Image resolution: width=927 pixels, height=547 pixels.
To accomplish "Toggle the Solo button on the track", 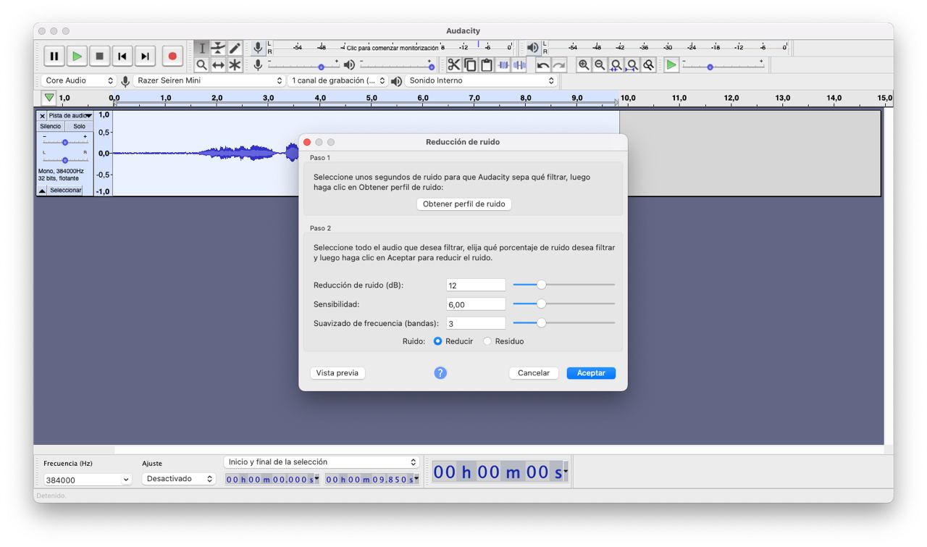I will tap(79, 126).
